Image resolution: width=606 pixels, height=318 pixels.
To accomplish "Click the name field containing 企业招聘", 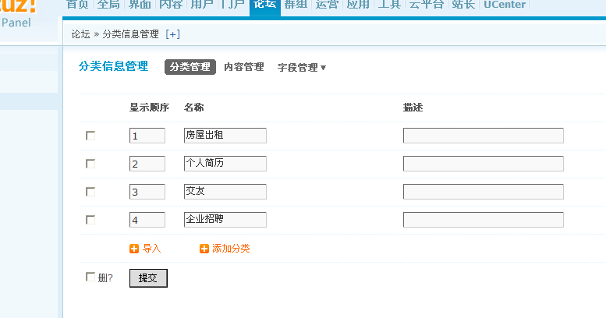I will (225, 220).
